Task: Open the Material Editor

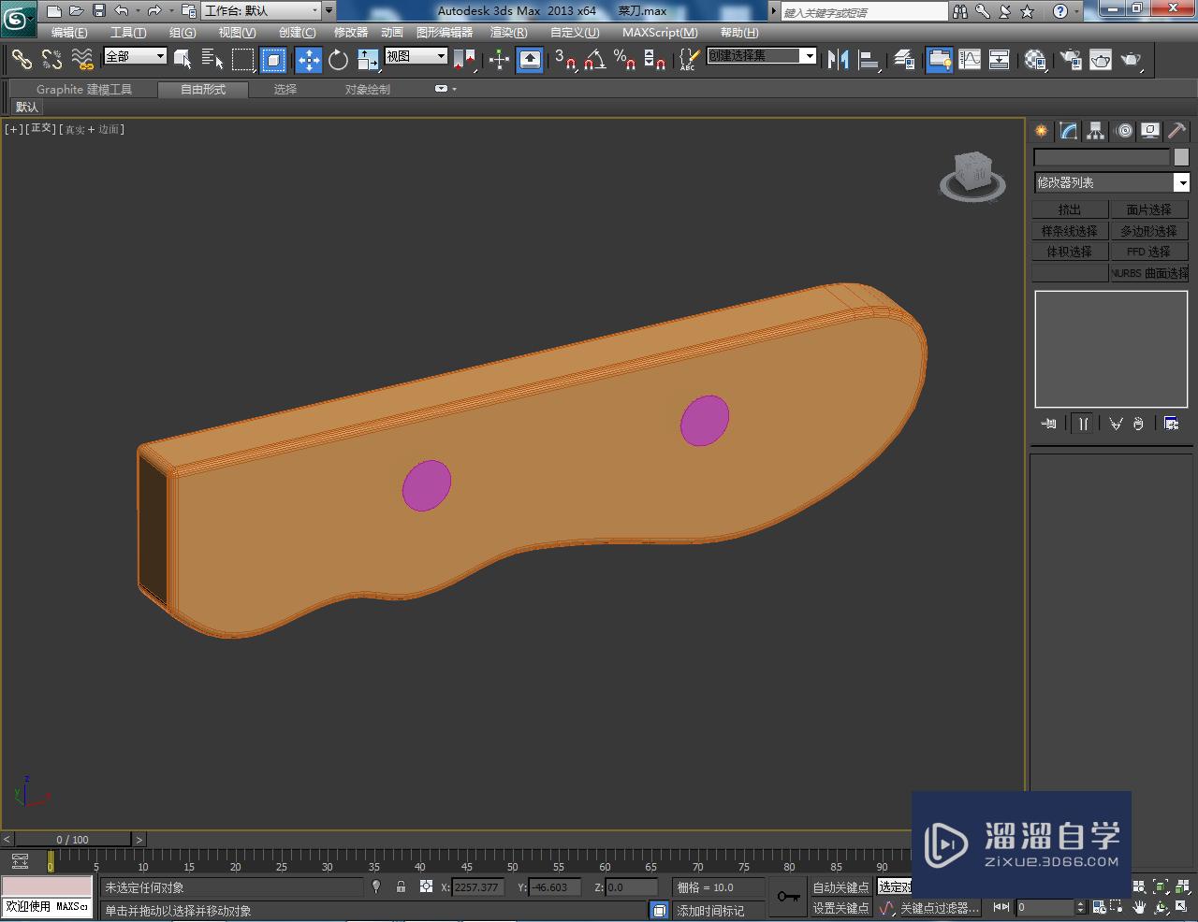Action: (x=1034, y=60)
